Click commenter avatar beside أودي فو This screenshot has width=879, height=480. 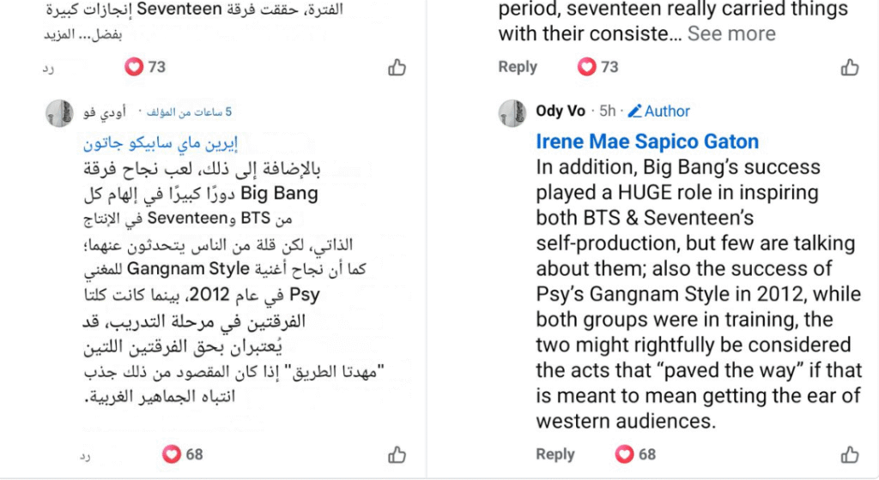point(58,112)
